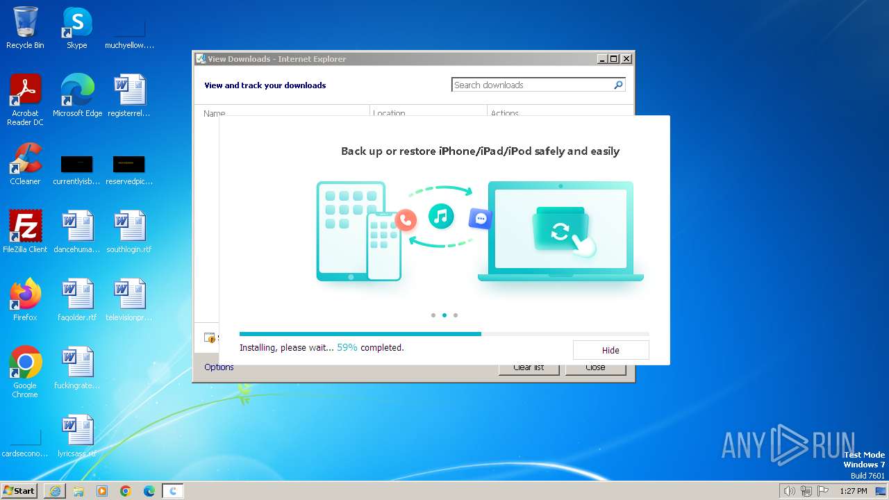
Task: Open the Options link in View Downloads
Action: 219,367
